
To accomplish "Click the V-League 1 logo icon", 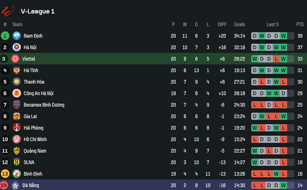I will (8, 11).
